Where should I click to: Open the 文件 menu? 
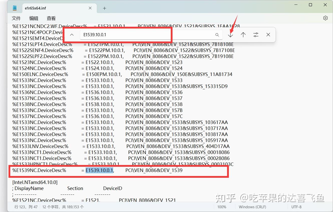pyautogui.click(x=16, y=18)
